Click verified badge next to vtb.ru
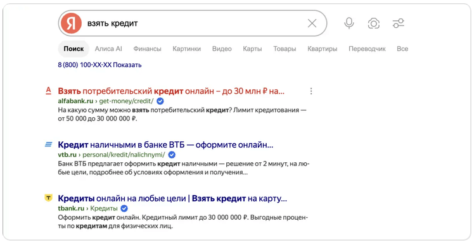Viewport: 474px width, 242px height. 172,155
